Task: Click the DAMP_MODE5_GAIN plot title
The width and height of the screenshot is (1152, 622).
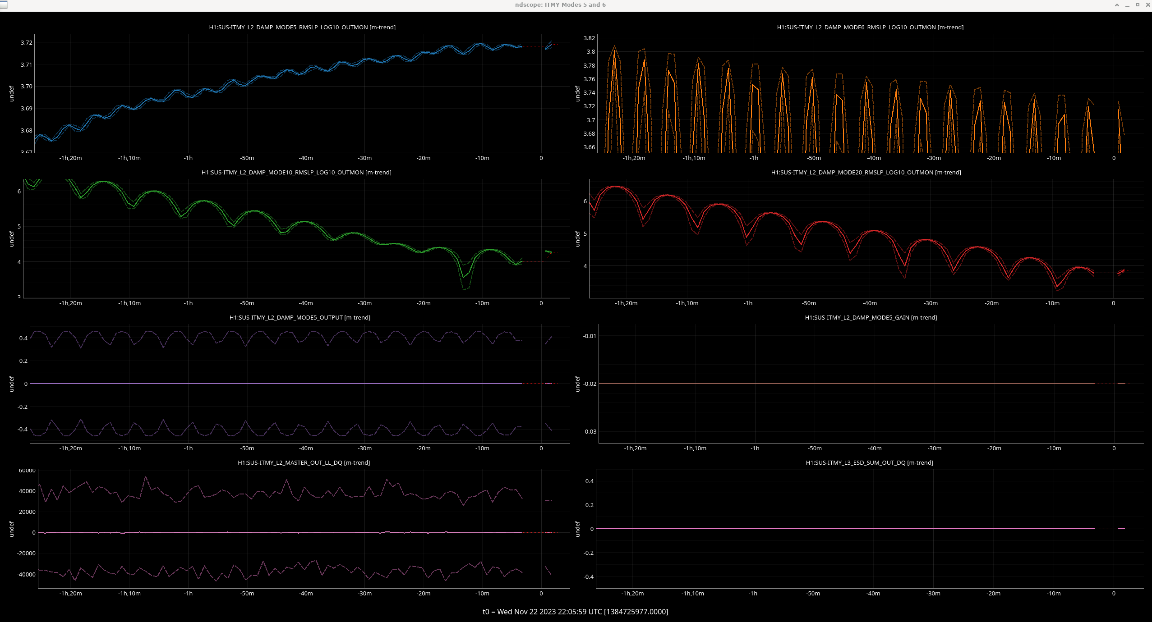Action: 871,318
